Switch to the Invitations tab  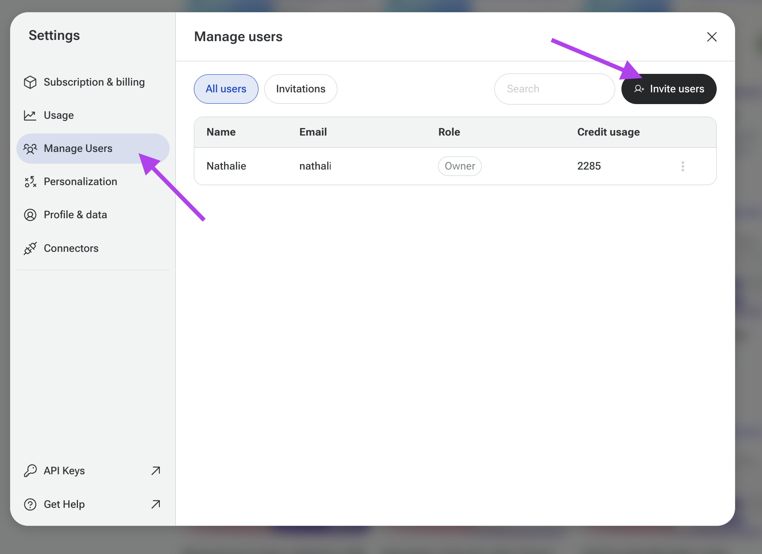[301, 89]
